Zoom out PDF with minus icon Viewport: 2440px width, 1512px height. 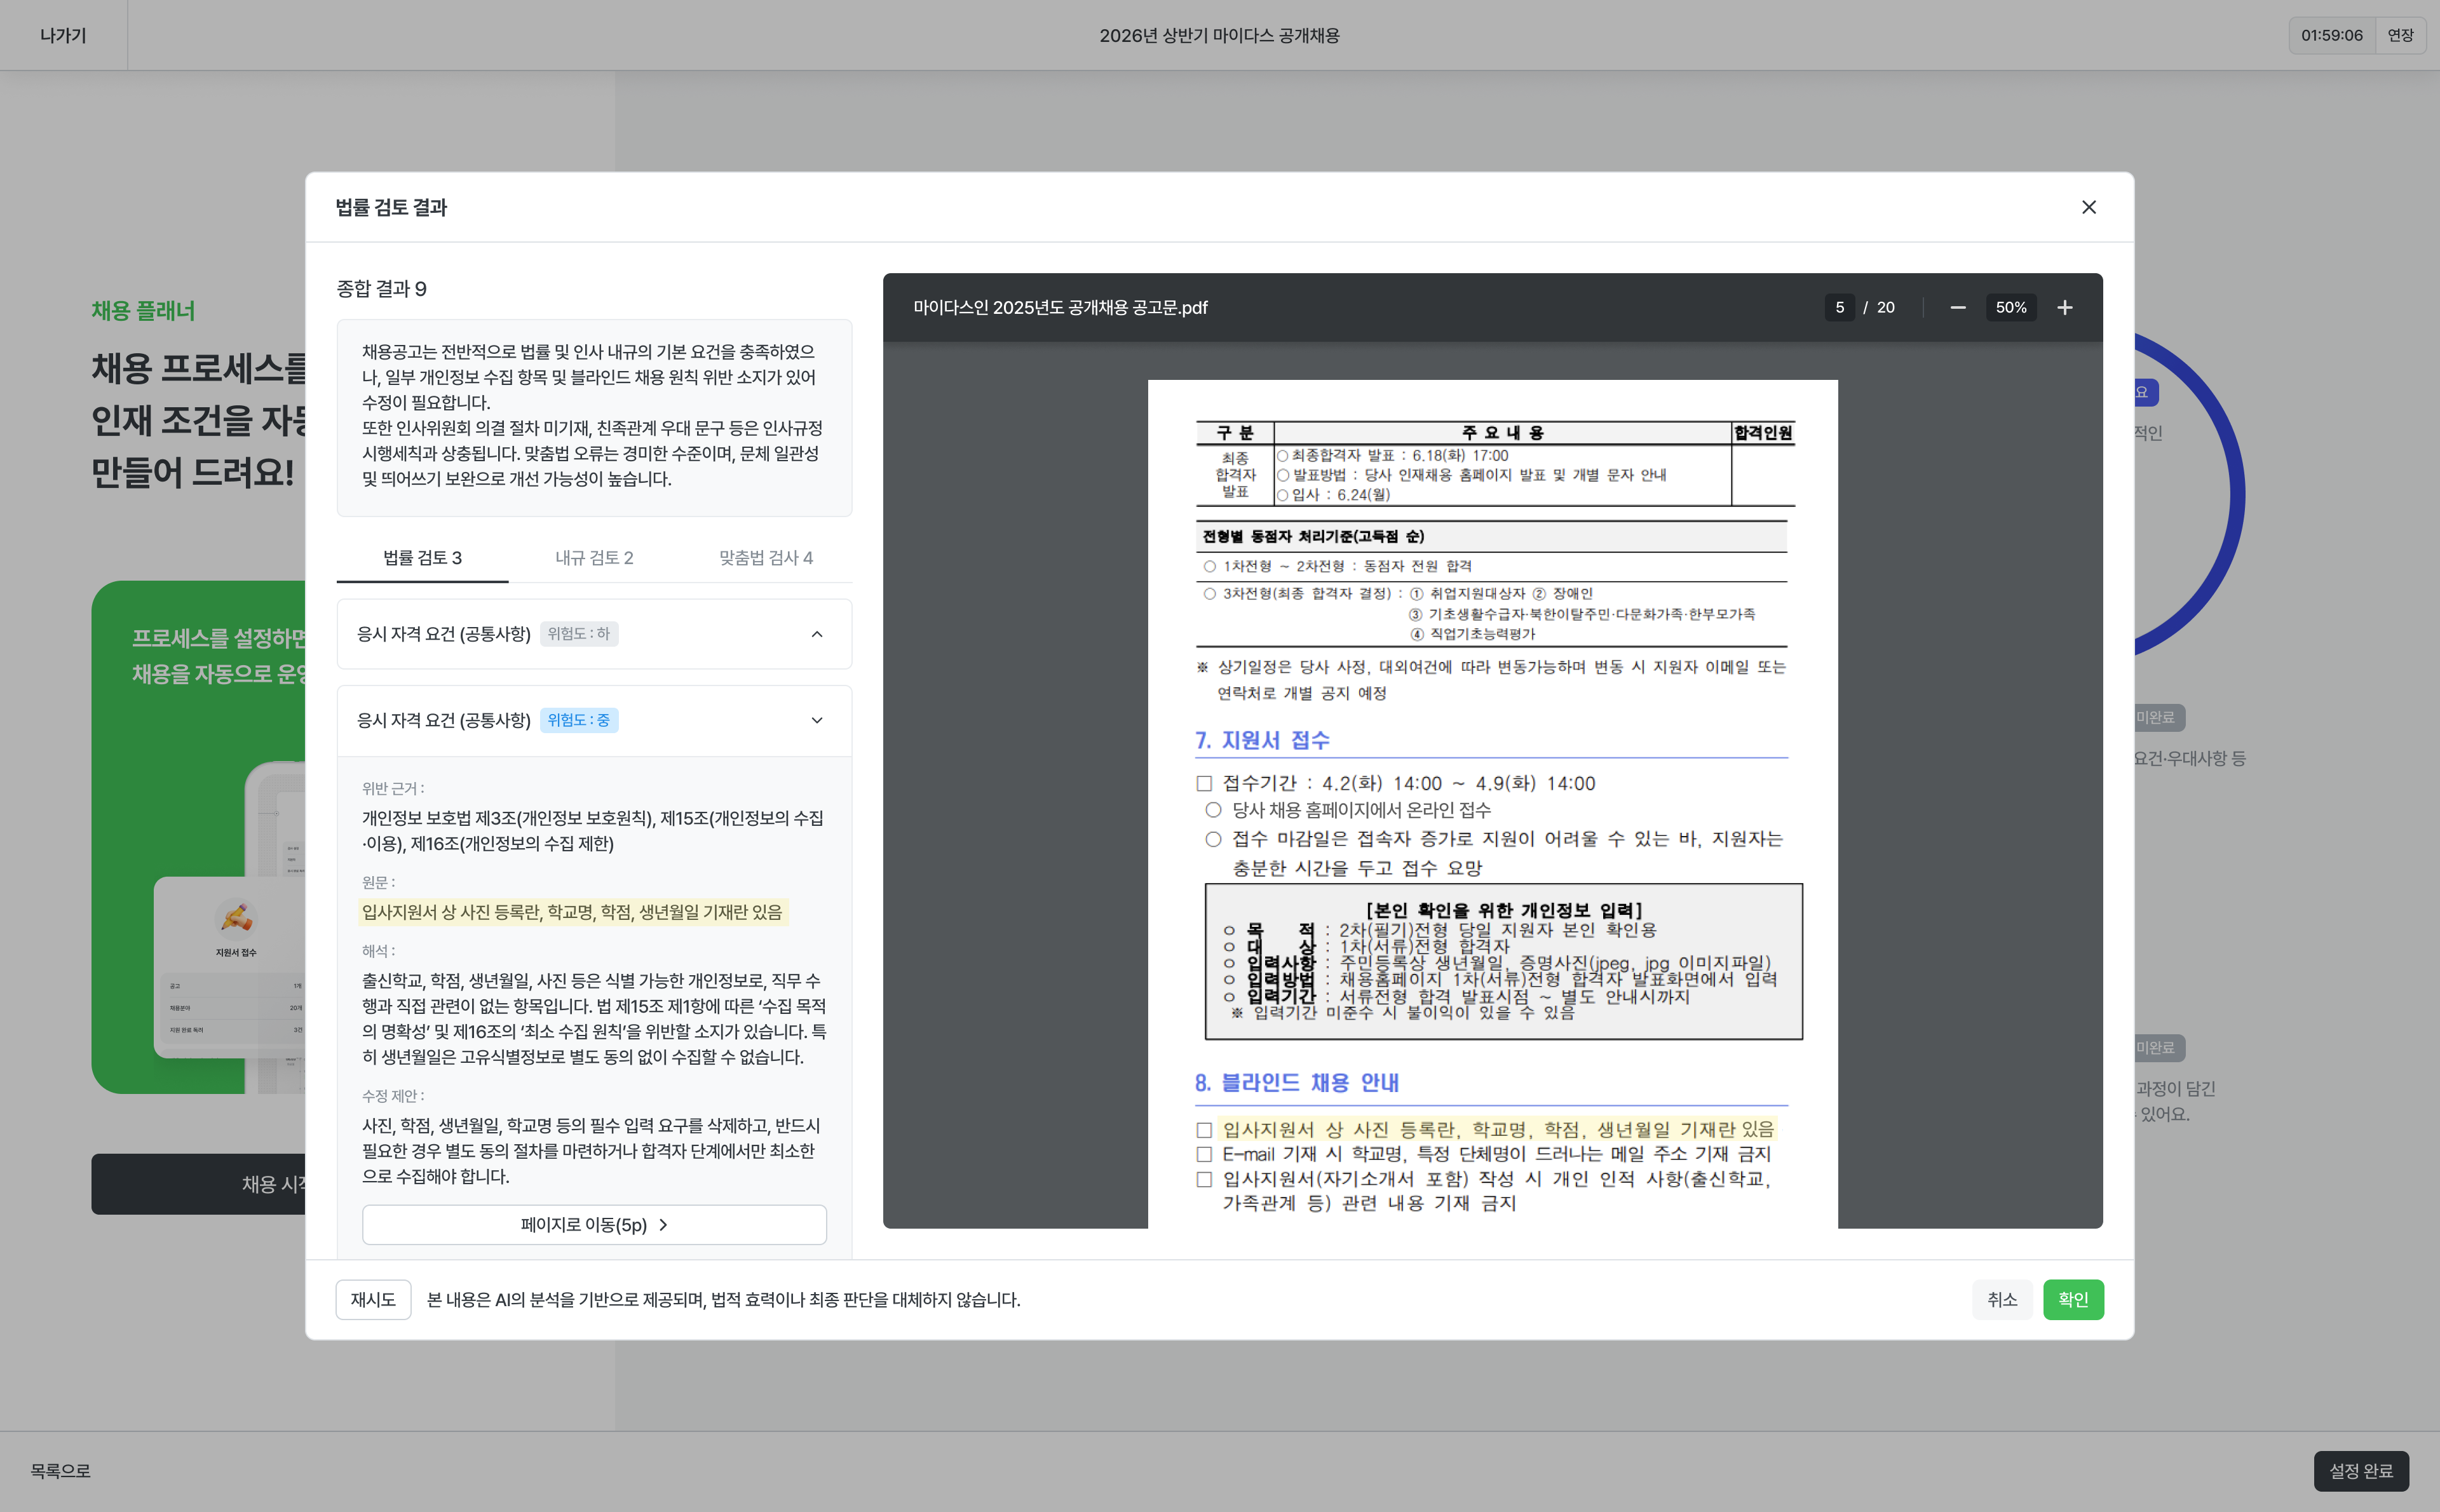[x=1957, y=308]
